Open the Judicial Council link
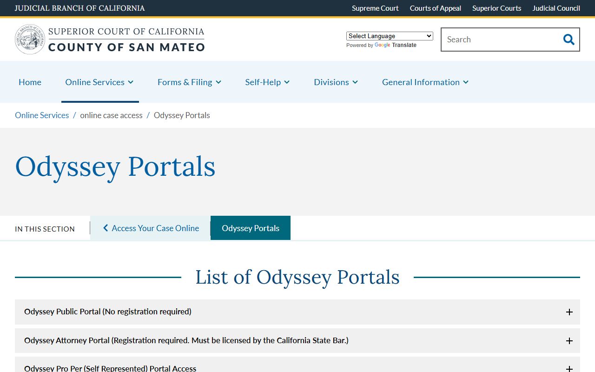 pos(556,8)
